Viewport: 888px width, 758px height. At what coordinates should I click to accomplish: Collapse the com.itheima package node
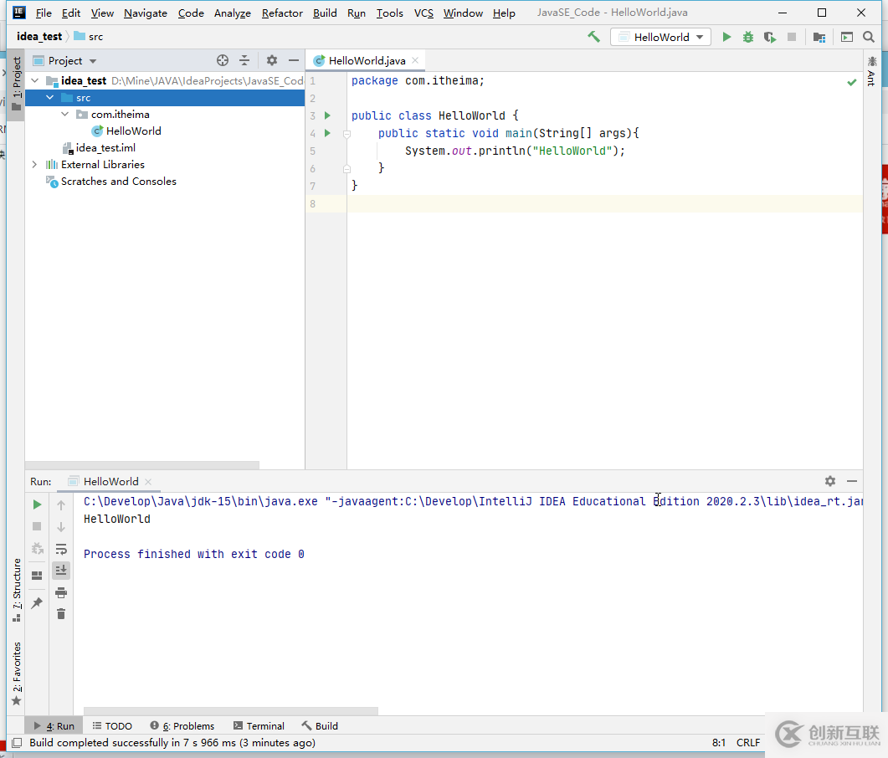click(x=65, y=115)
